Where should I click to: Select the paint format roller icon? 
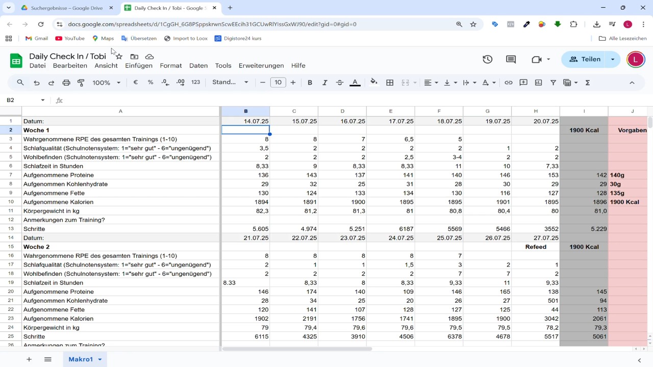click(81, 83)
